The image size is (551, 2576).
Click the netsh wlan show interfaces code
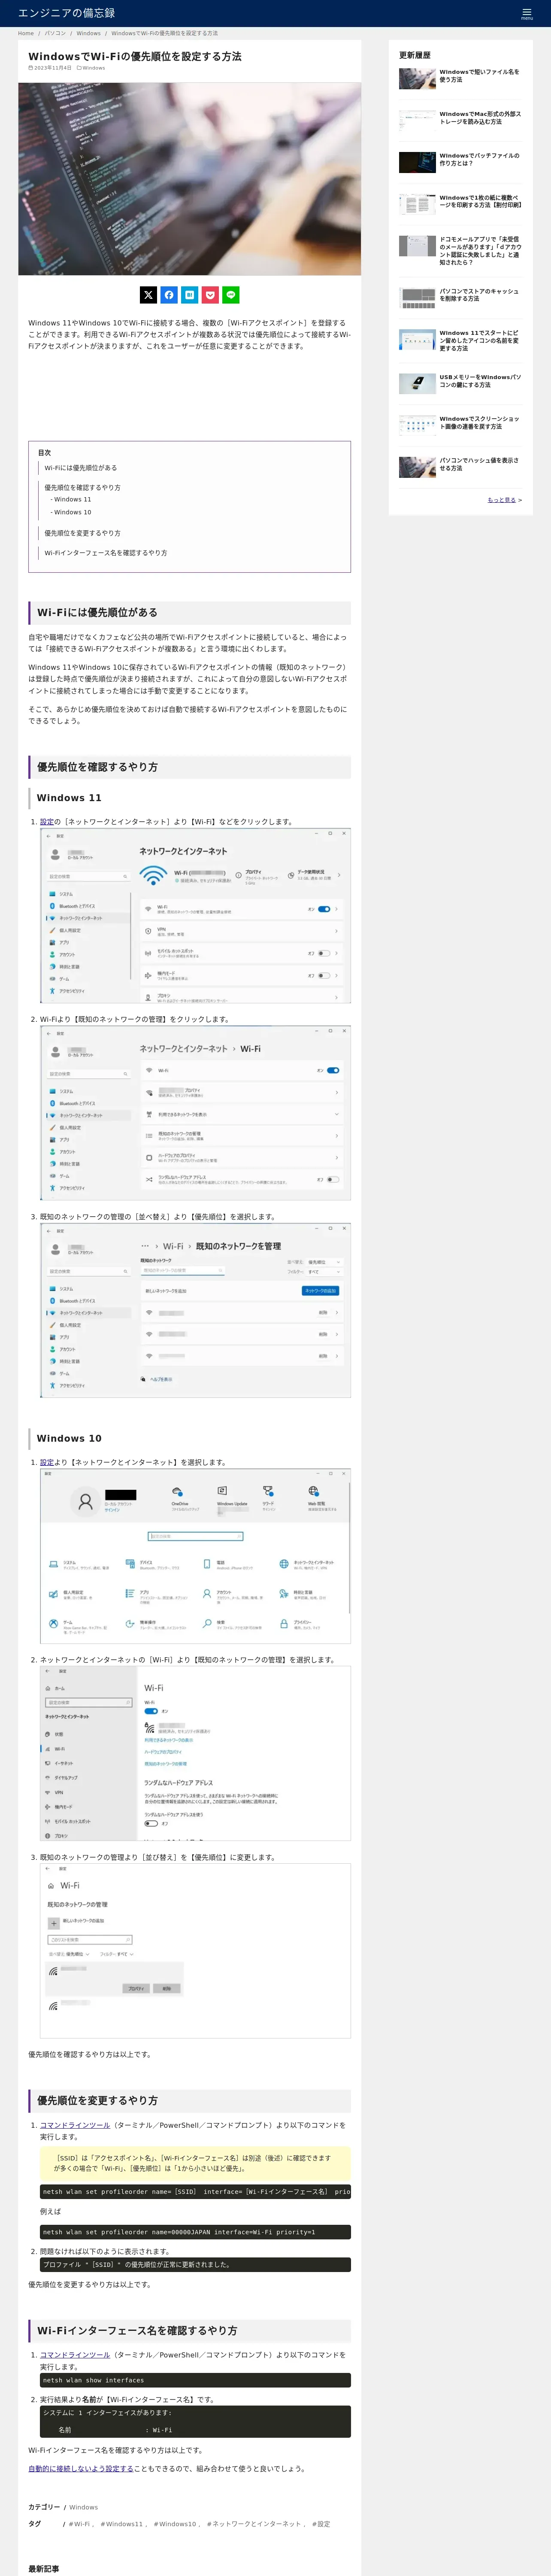point(195,2380)
